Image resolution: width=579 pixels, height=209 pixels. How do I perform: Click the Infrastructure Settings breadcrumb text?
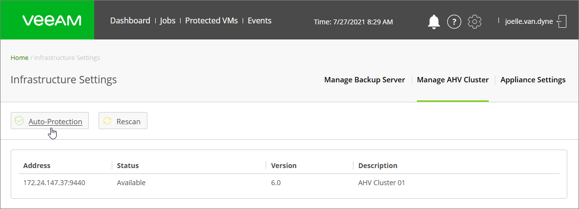coord(67,57)
